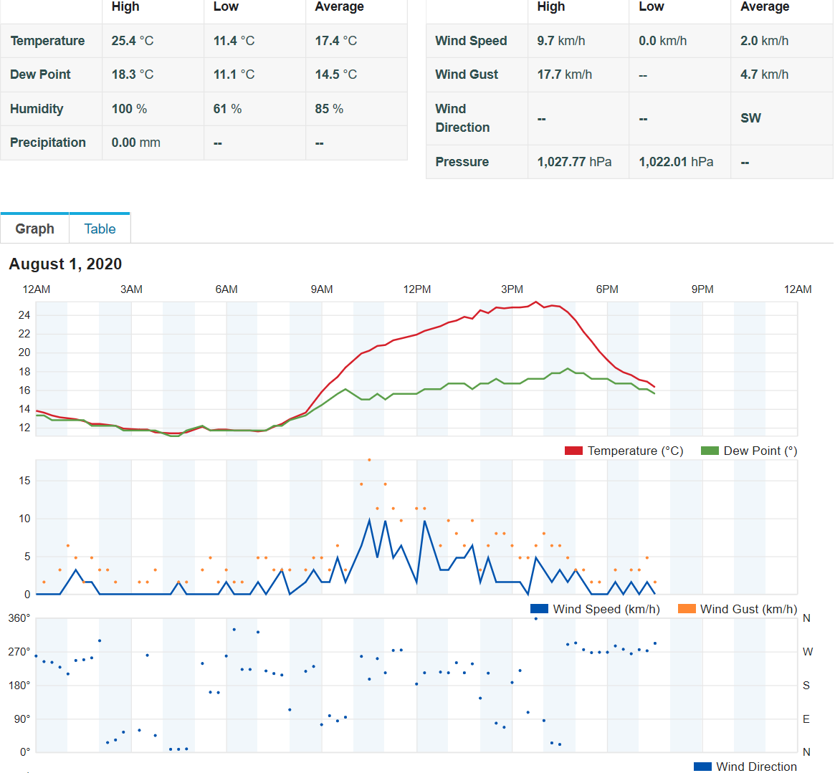Image resolution: width=835 pixels, height=773 pixels.
Task: Click the Temperature (°C) legend label
Action: coord(635,451)
